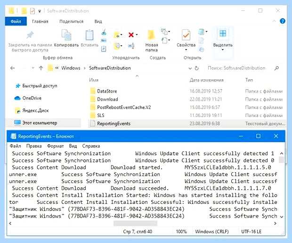The image size is (292, 243).
Task: Click the New item icon
Action: click(164, 32)
